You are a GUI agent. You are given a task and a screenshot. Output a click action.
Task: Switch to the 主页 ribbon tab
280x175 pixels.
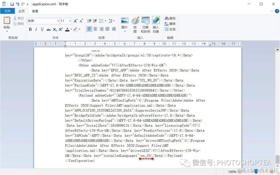click(22, 11)
